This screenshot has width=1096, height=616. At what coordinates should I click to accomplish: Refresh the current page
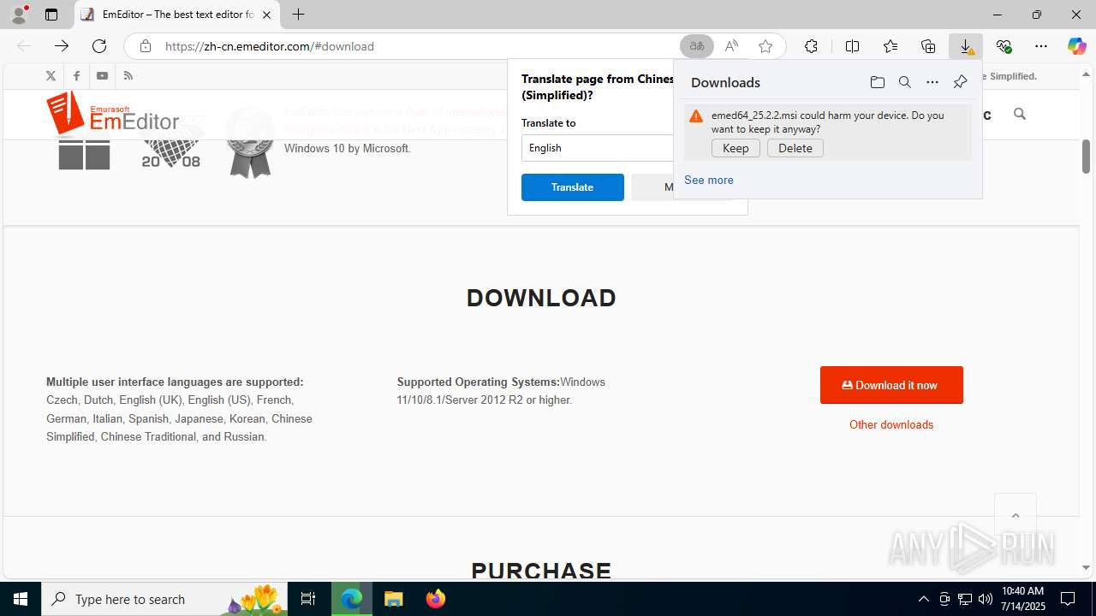(99, 46)
